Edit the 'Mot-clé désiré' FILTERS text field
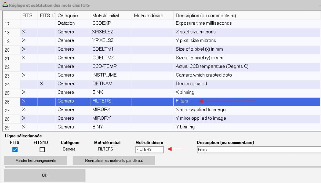 coord(149,149)
